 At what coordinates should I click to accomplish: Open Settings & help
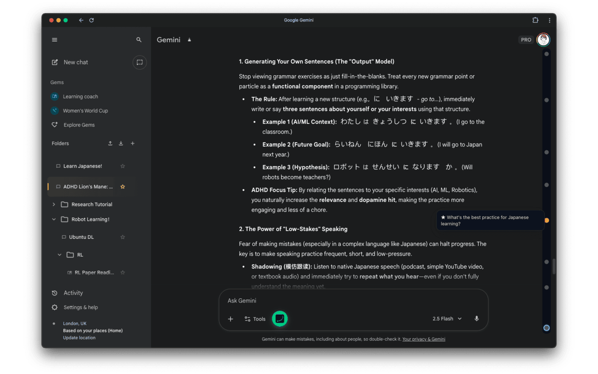coord(81,307)
